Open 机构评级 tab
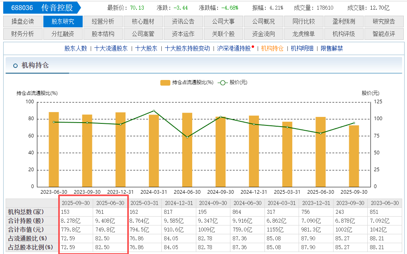This screenshot has height=254, width=407. click(x=344, y=34)
